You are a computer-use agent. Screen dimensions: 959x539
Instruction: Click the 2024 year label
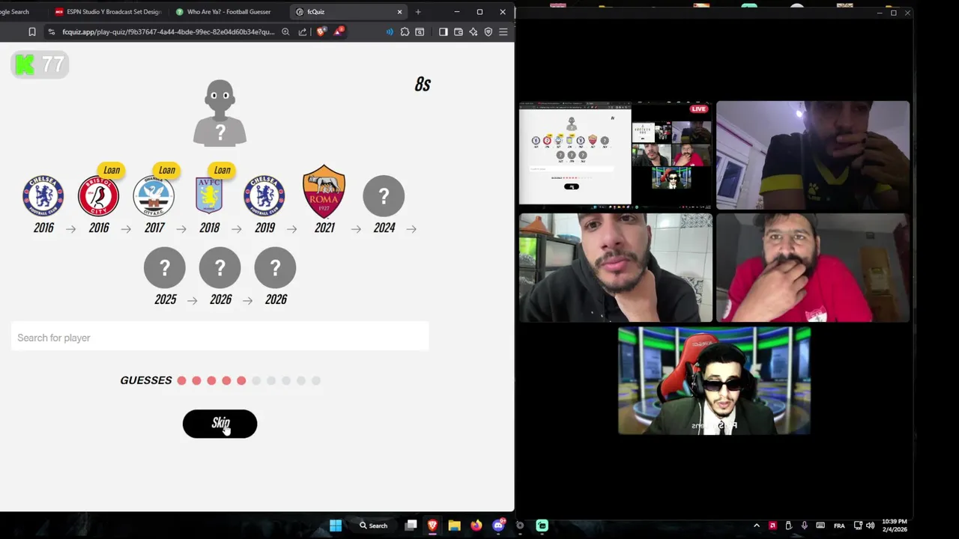384,228
